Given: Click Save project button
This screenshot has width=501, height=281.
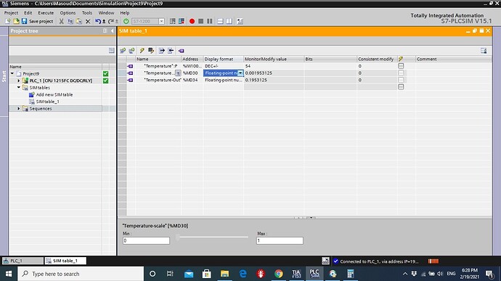Looking at the screenshot, I should click(37, 21).
